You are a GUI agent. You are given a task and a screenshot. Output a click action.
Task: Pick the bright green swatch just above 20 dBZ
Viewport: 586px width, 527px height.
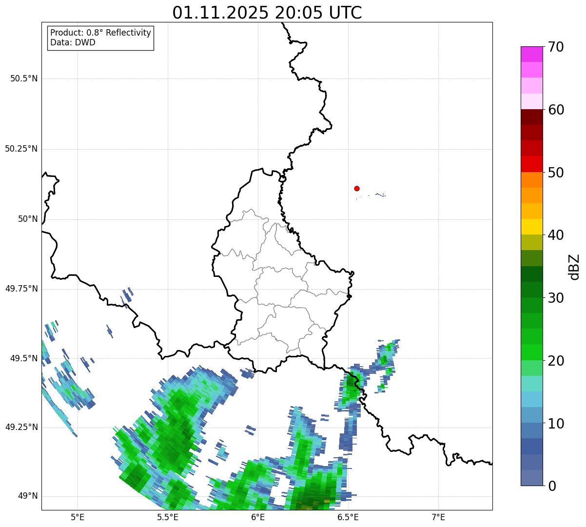click(x=531, y=352)
